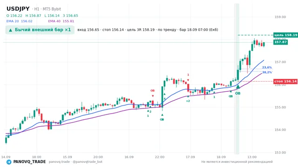Click the close value '3 156.65'
The image size is (298, 167).
tap(70, 16)
